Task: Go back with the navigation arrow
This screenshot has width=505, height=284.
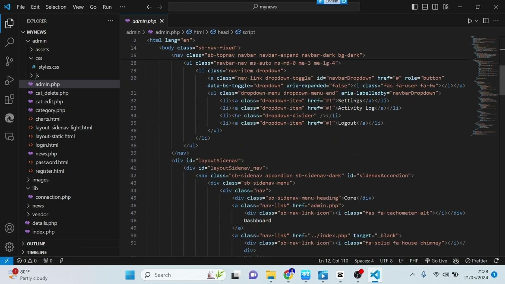Action: [x=149, y=7]
